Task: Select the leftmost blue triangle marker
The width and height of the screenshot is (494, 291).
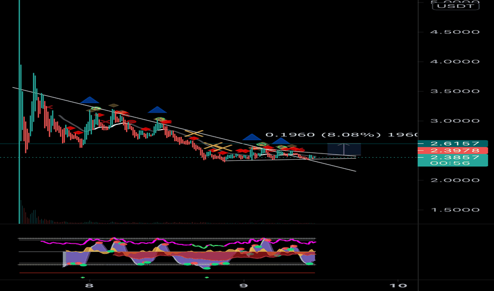Action: click(x=90, y=99)
